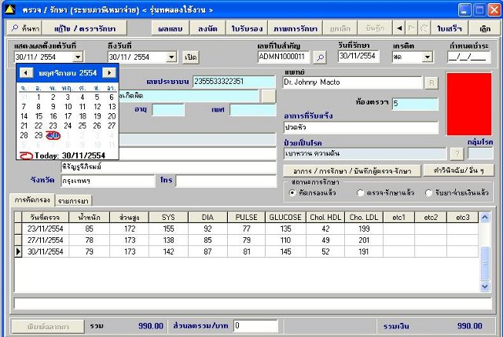Go to previous month in calendar
The width and height of the screenshot is (503, 337).
click(25, 72)
